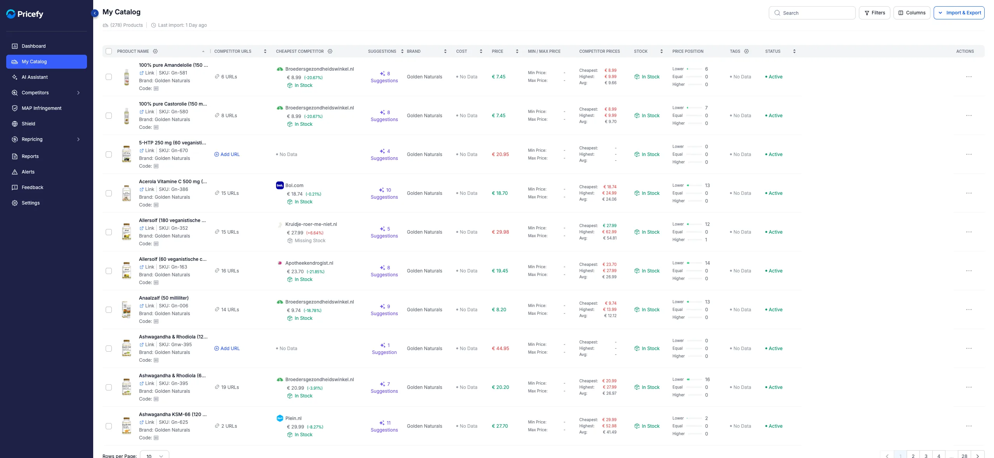This screenshot has width=994, height=458.
Task: Click the MAP Infringement shield icon
Action: 15,108
